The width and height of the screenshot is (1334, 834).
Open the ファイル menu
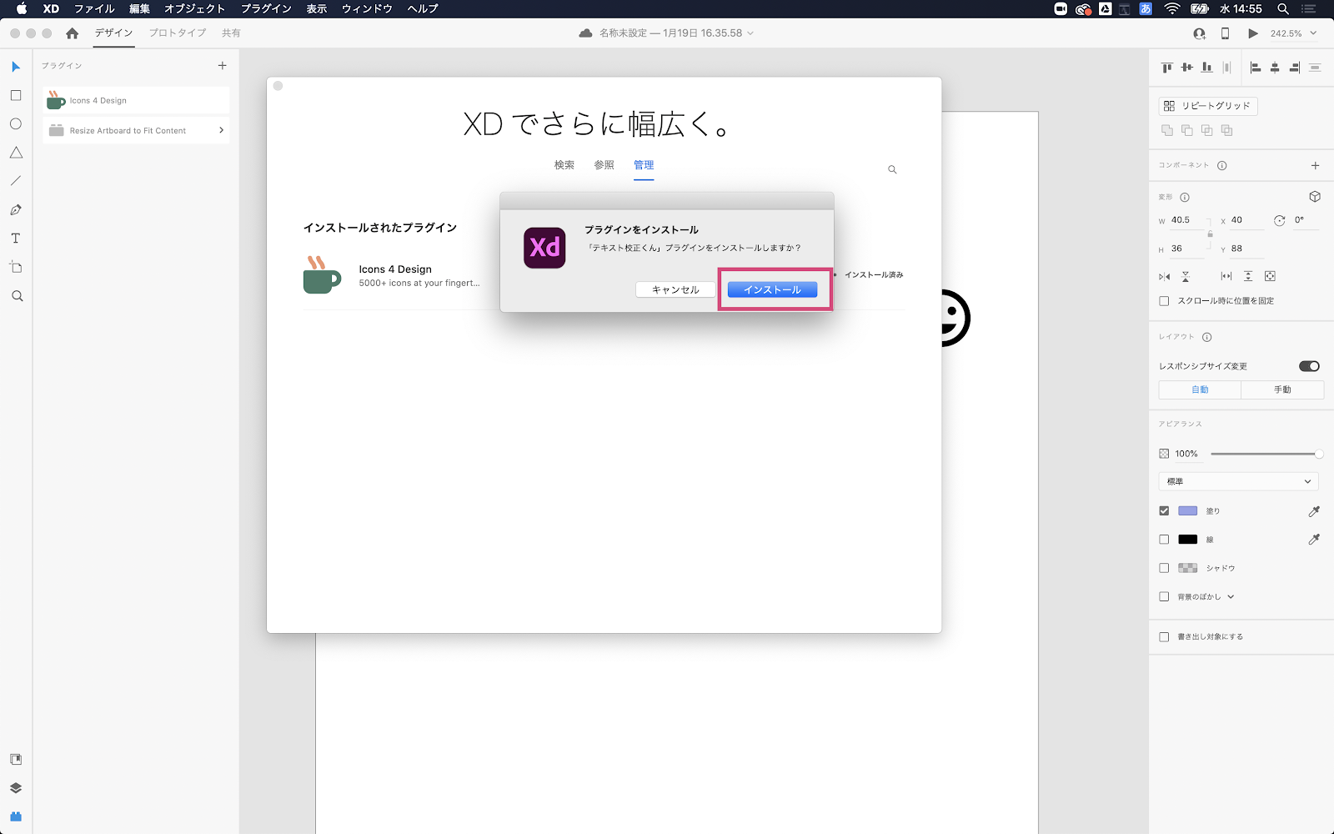pos(94,8)
